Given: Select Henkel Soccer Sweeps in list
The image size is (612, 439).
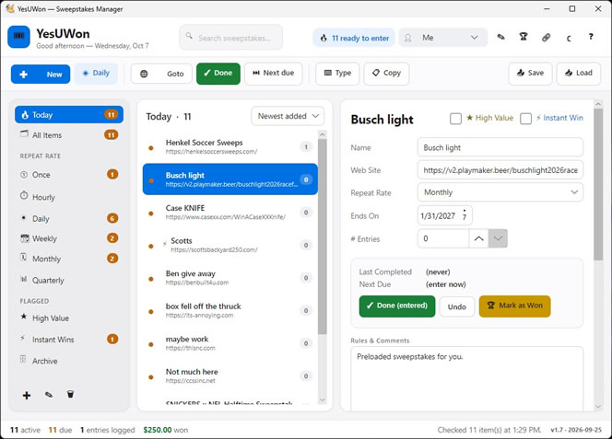Looking at the screenshot, I should click(229, 146).
